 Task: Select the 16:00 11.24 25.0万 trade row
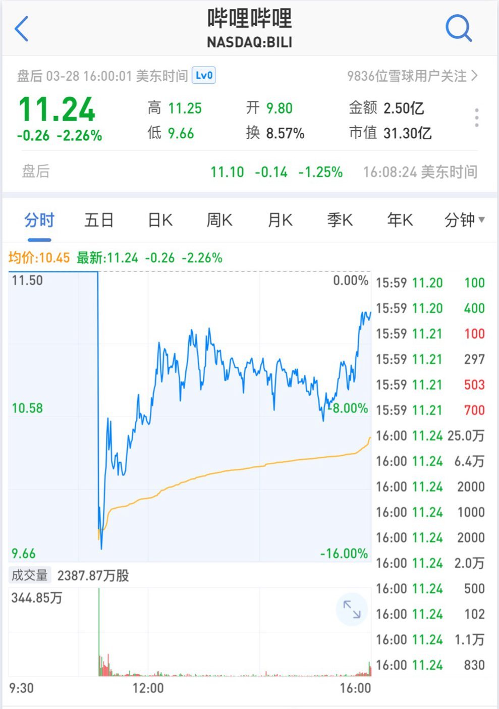pyautogui.click(x=430, y=435)
